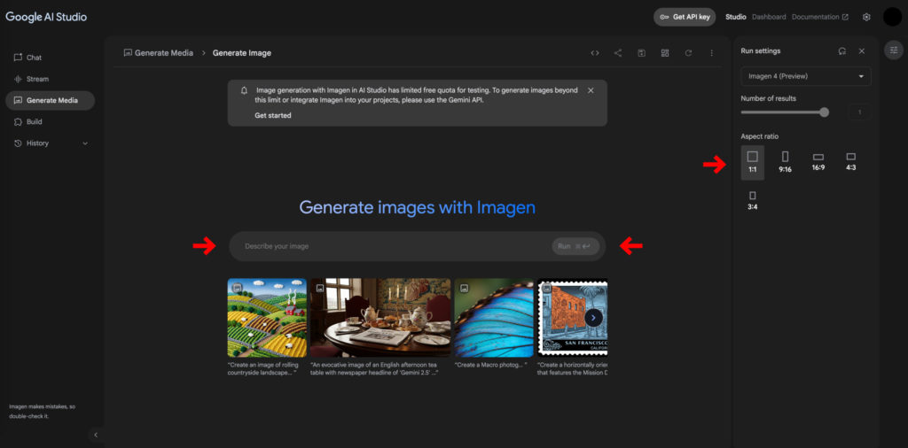Screen dimensions: 908x448
Task: Open the Dashboard tab in the header
Action: click(x=769, y=17)
